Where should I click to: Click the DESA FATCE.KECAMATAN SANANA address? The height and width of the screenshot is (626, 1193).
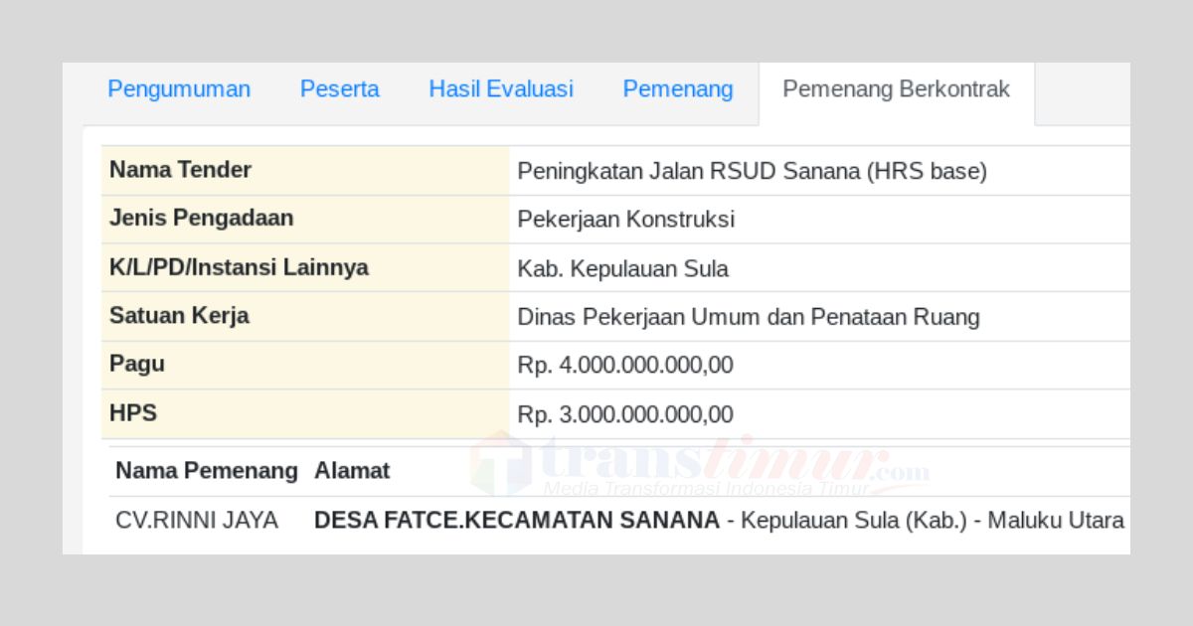517,521
